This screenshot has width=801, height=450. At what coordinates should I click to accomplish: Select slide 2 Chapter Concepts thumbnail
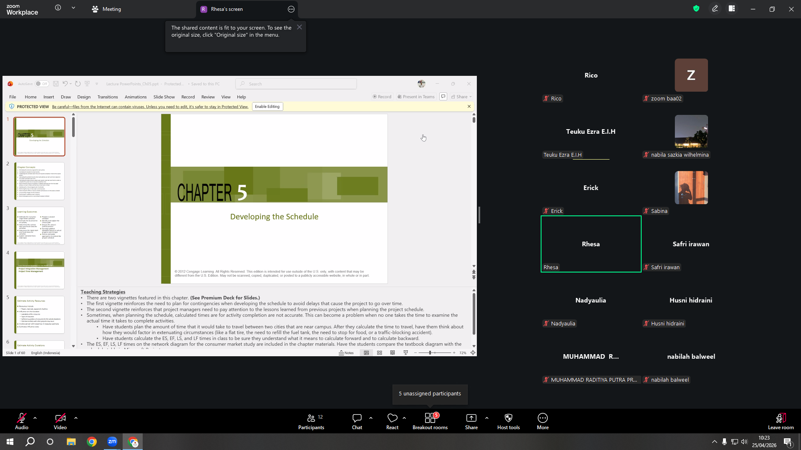click(40, 181)
